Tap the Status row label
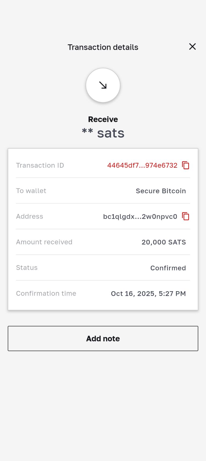The height and width of the screenshot is (461, 206). tap(27, 268)
